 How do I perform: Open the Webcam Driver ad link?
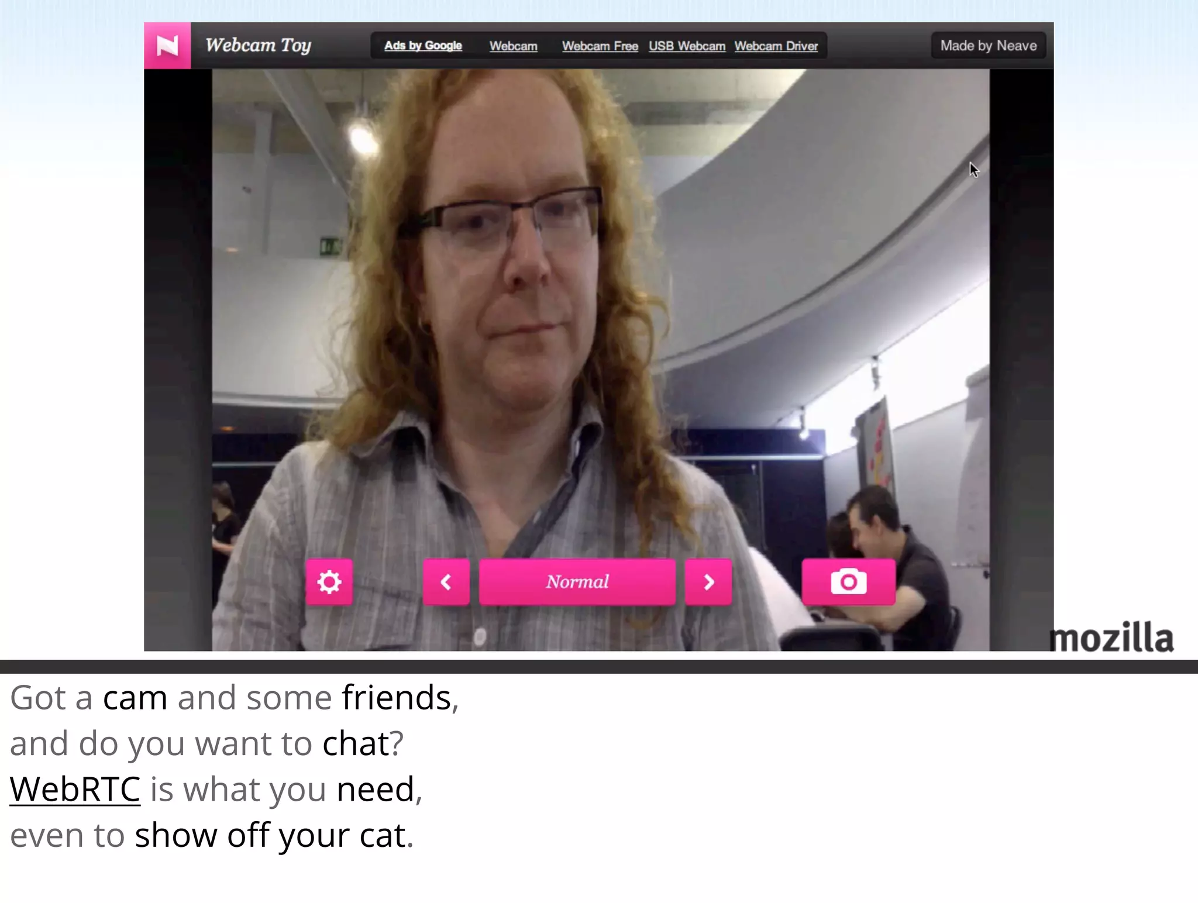coord(776,46)
